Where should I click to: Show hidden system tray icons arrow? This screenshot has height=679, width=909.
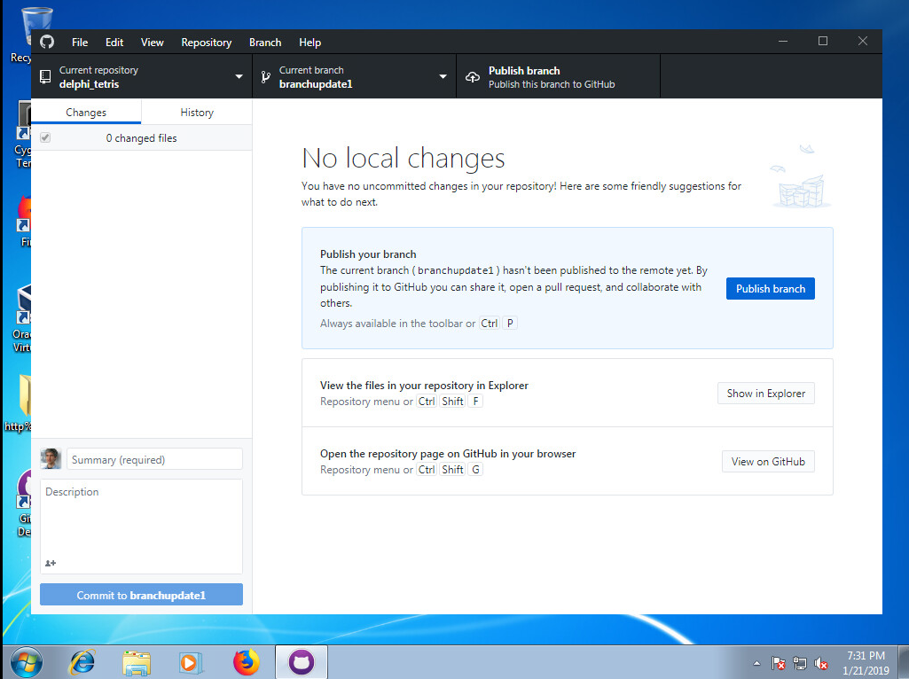[756, 663]
